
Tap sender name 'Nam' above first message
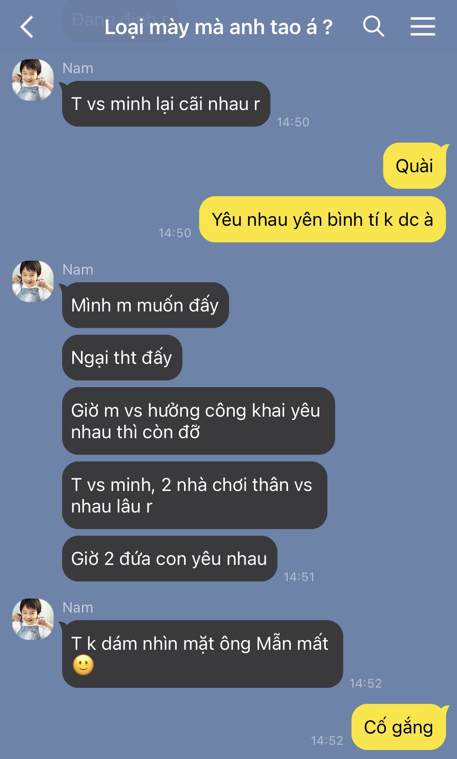click(78, 68)
